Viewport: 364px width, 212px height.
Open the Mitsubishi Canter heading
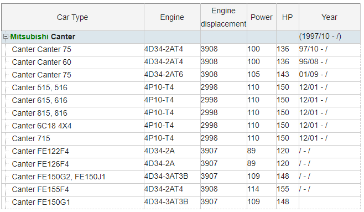click(43, 37)
